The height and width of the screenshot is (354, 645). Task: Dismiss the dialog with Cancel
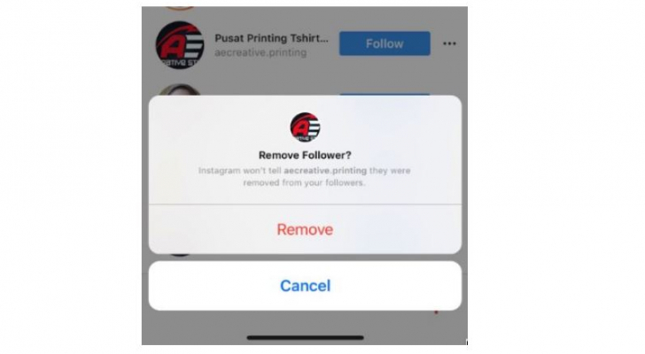305,286
